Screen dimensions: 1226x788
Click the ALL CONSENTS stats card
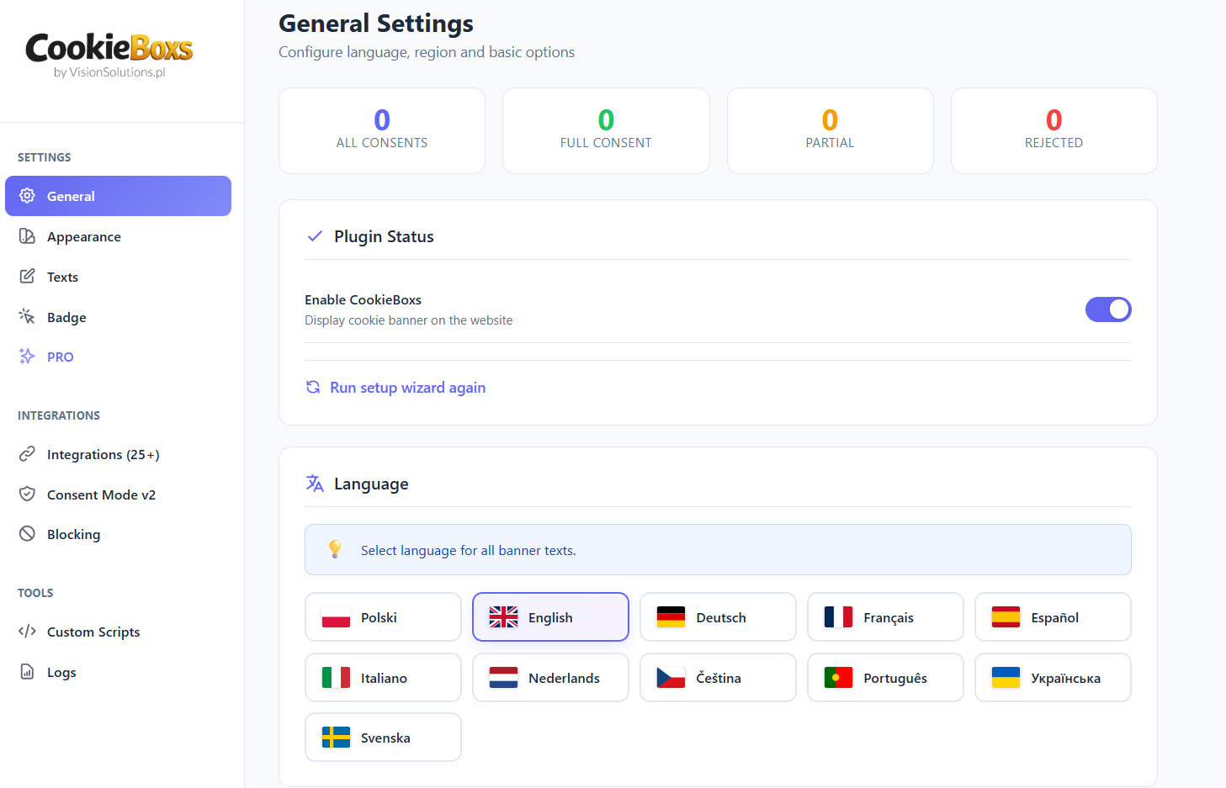(382, 130)
